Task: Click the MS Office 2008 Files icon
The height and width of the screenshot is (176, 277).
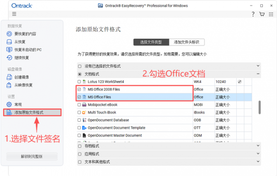Action: pyautogui.click(x=84, y=89)
